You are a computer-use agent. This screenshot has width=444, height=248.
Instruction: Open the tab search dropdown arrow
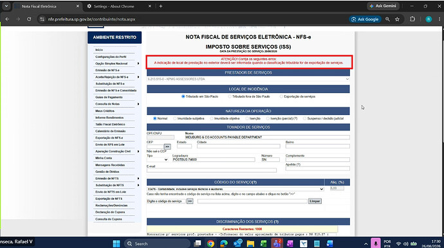point(6,6)
